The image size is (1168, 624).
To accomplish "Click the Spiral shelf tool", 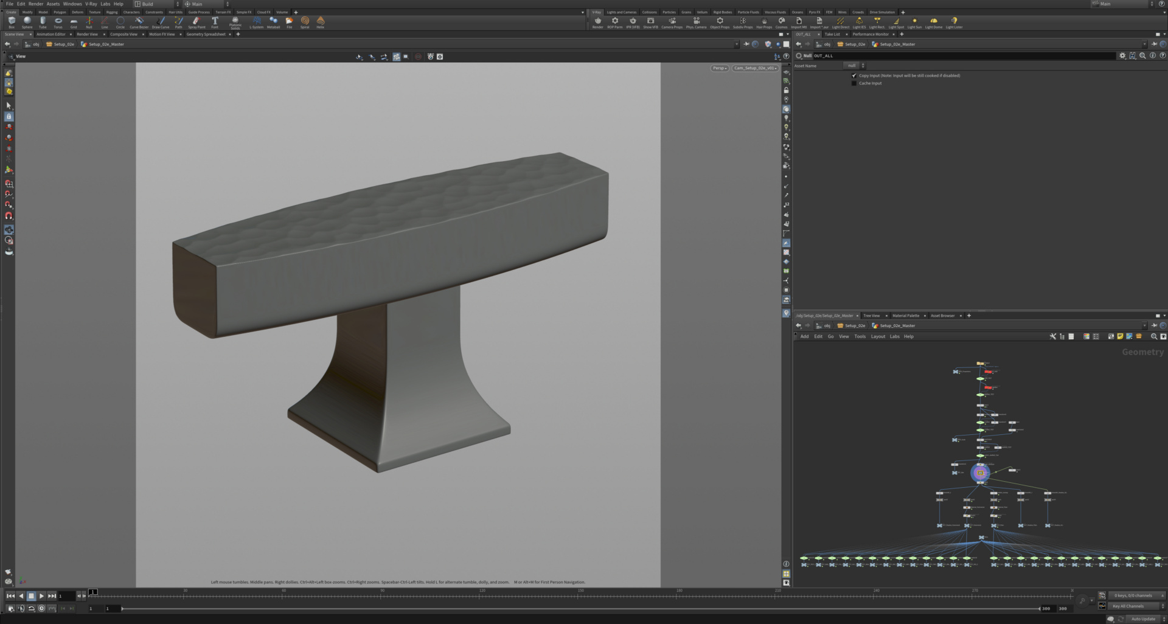I will (305, 23).
